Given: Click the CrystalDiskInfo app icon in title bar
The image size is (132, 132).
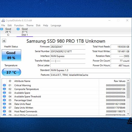Looking at the screenshot, I should coord(3,20).
